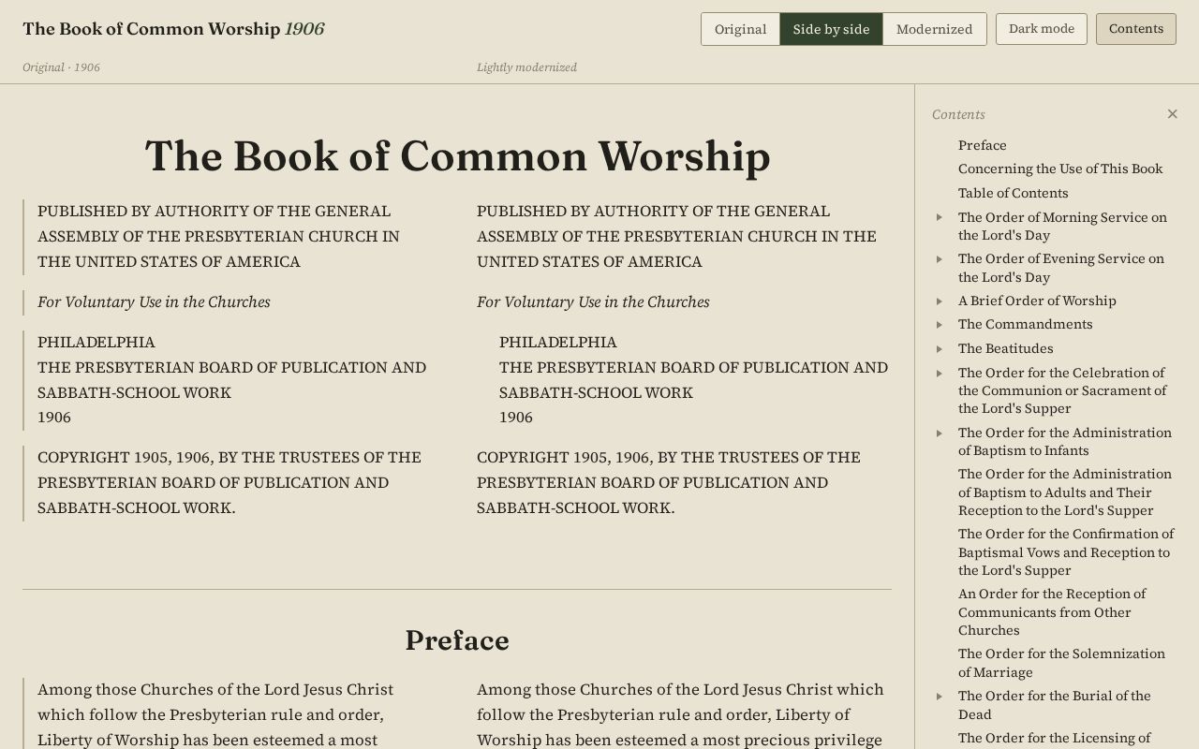Open the Preface link in Contents
This screenshot has height=749, width=1199.
[983, 145]
